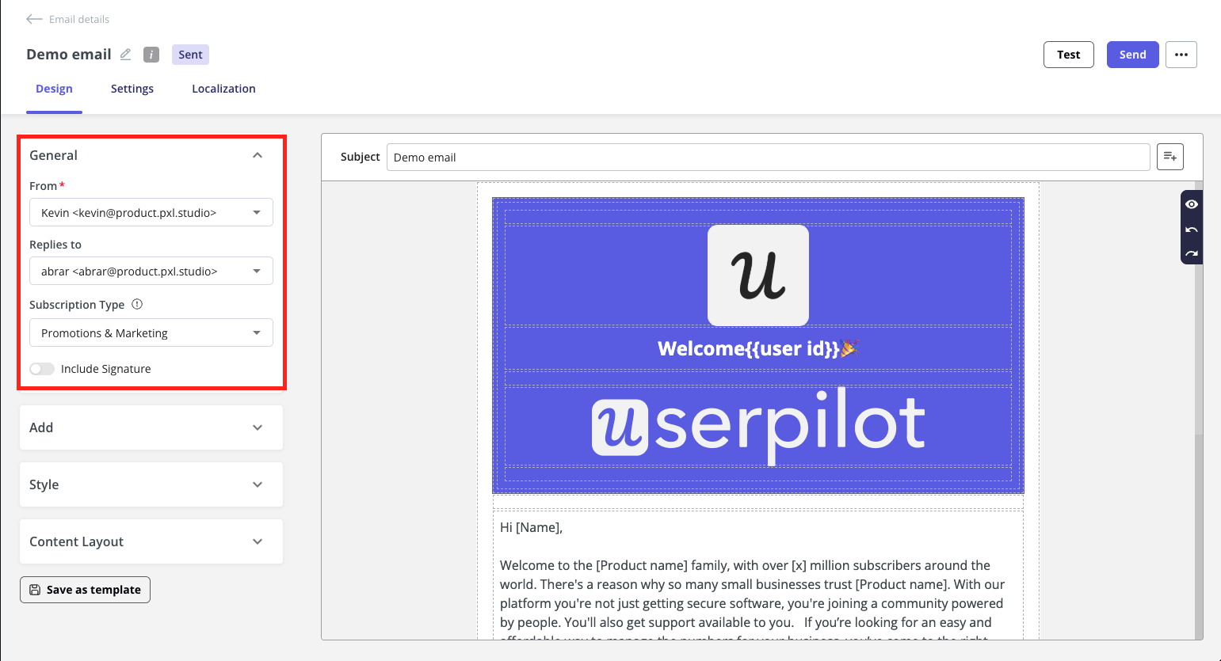The width and height of the screenshot is (1221, 661).
Task: Collapse the General section
Action: [x=258, y=155]
